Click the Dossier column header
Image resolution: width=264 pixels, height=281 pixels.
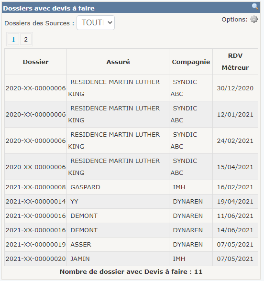36,62
